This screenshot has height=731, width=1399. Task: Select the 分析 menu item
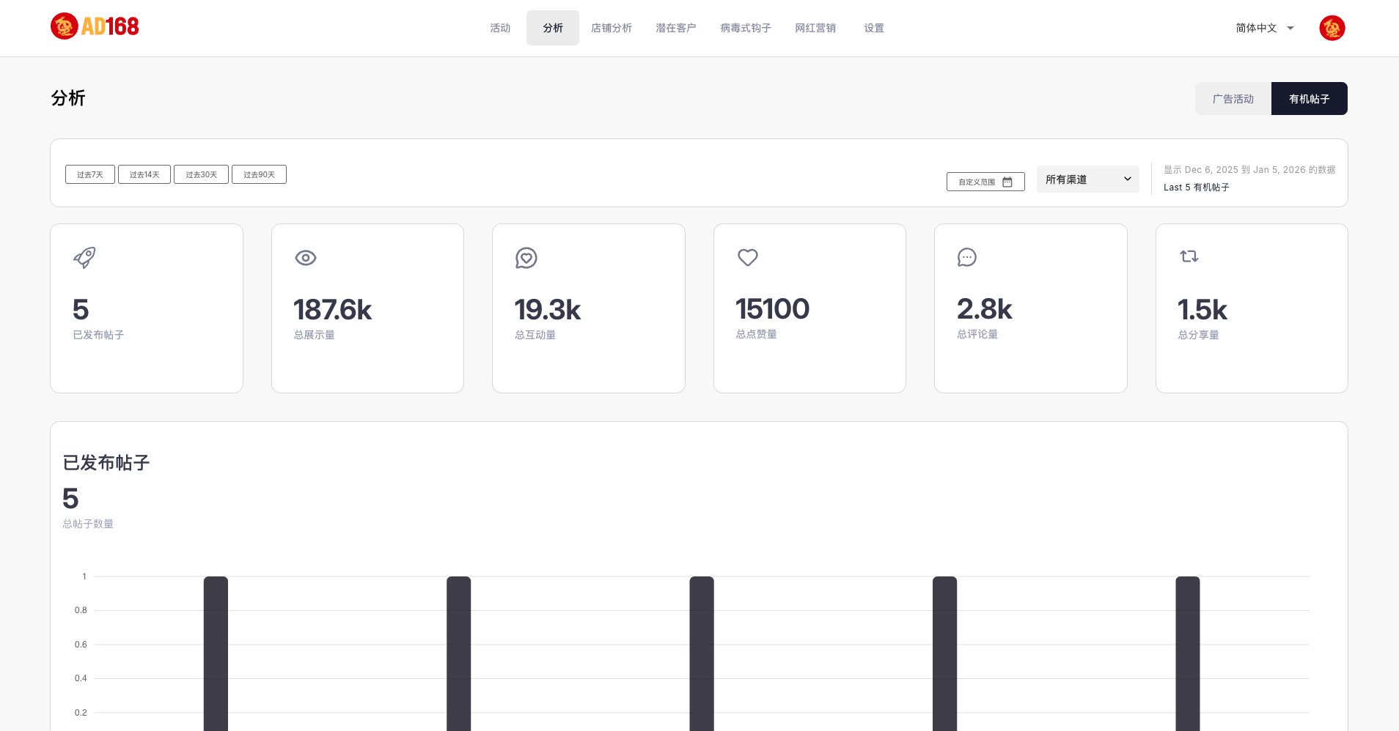(x=553, y=28)
